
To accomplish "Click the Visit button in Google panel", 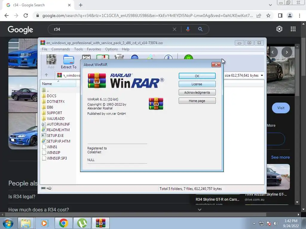I will pos(281,108).
